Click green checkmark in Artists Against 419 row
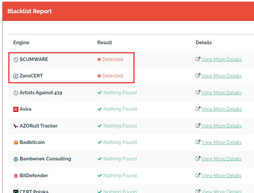This screenshot has height=193, width=254. (100, 93)
